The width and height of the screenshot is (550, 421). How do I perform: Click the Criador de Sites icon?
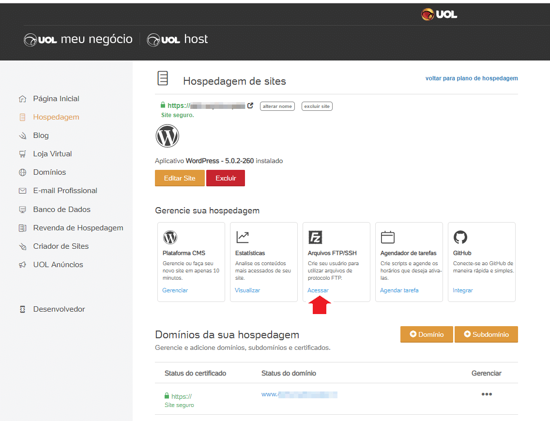click(22, 246)
